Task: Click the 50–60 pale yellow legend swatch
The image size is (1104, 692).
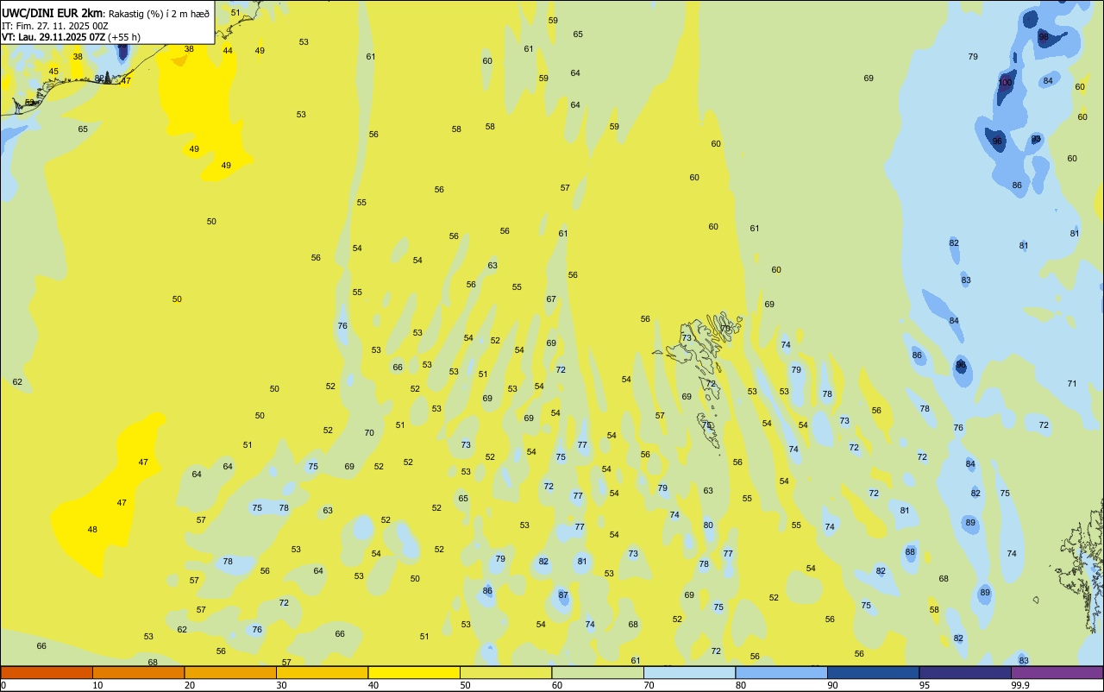Action: point(505,672)
